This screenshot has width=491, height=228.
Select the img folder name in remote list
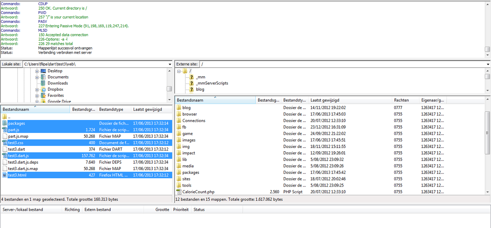coord(186,146)
